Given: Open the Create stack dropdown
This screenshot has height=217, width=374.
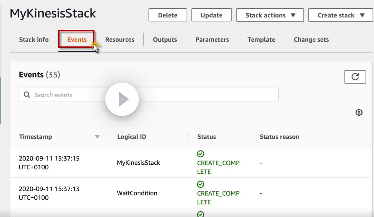Looking at the screenshot, I should (x=340, y=15).
